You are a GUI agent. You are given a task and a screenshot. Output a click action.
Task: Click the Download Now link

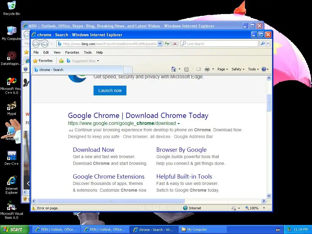(x=94, y=150)
